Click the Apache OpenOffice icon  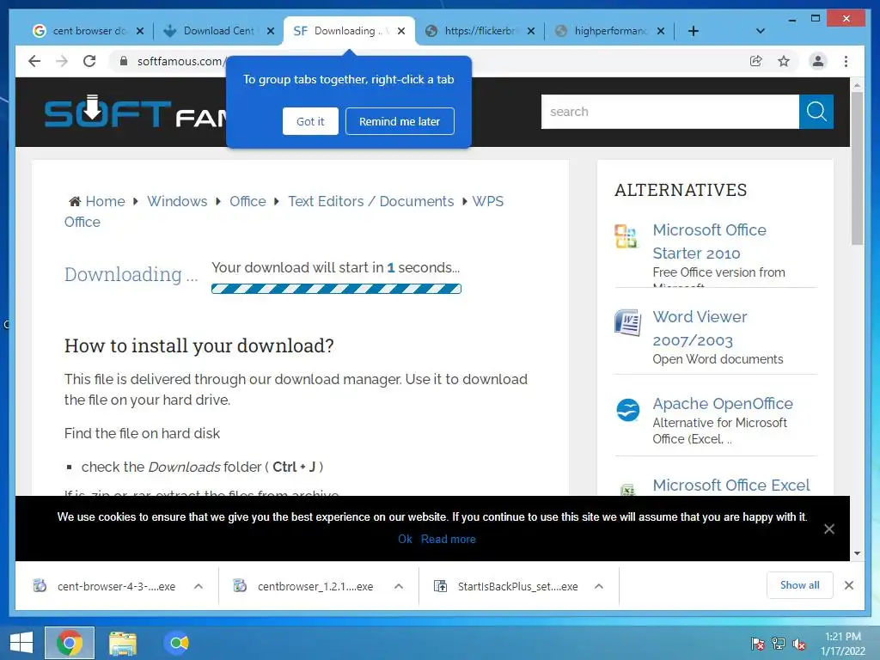click(627, 410)
